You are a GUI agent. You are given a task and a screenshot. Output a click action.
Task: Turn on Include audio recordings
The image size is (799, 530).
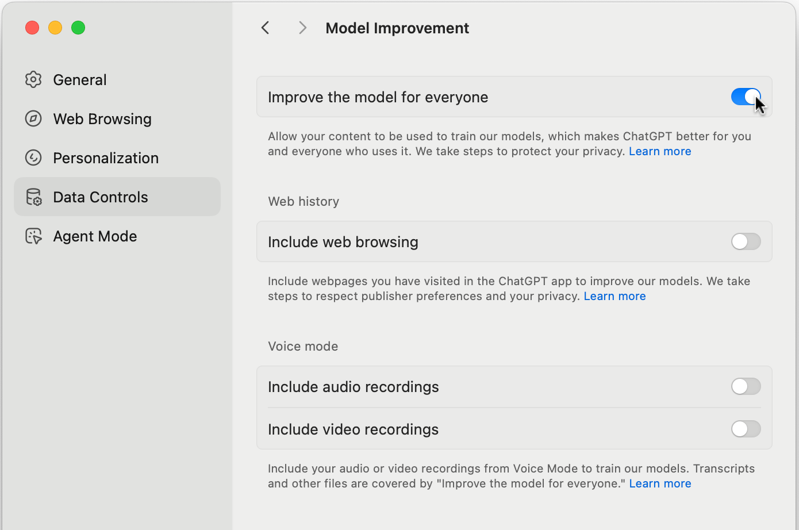point(746,386)
